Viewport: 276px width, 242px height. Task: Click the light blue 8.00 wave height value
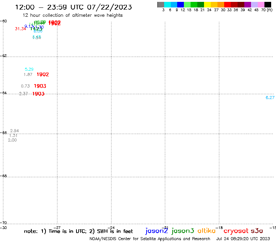(x=38, y=31)
